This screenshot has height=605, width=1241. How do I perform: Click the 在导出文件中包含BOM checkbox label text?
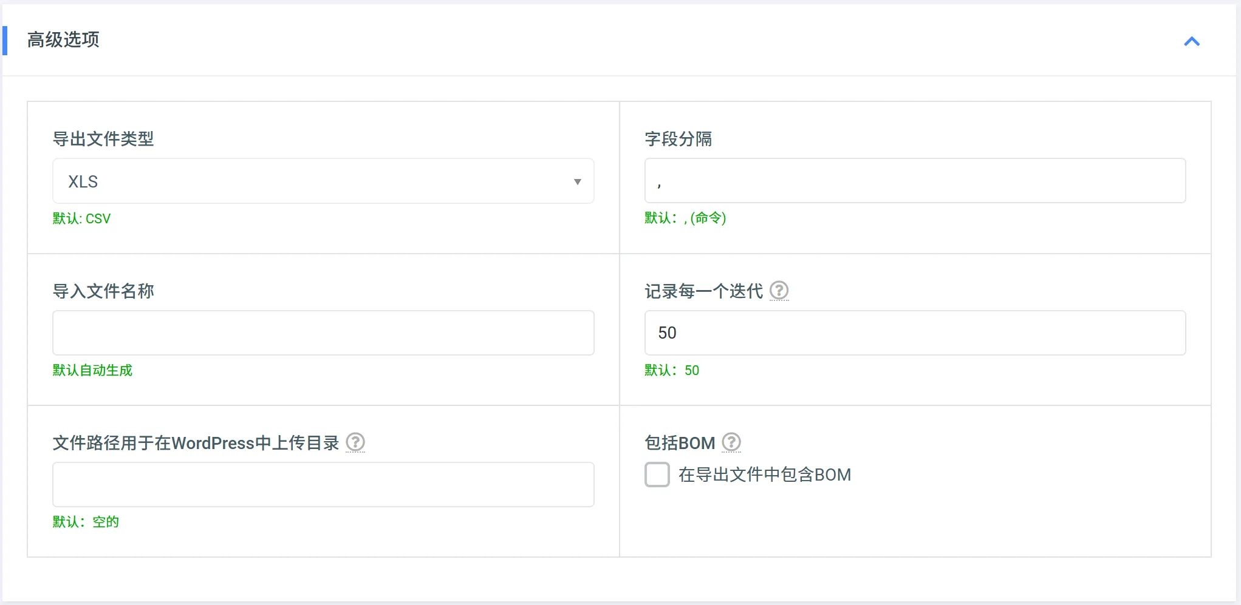pyautogui.click(x=764, y=475)
